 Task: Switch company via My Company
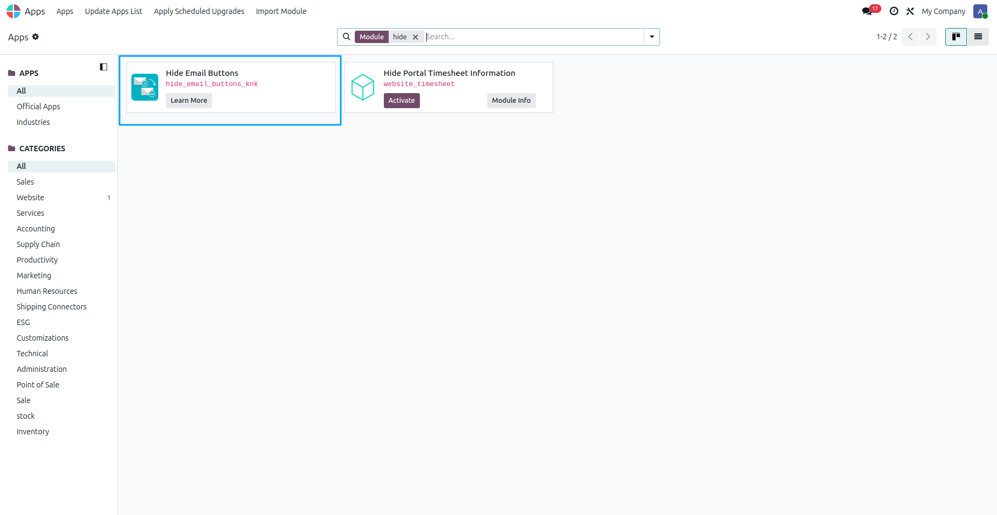[x=943, y=11]
